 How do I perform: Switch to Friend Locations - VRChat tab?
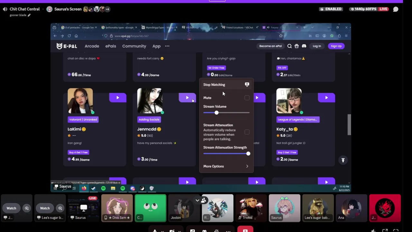(x=240, y=27)
